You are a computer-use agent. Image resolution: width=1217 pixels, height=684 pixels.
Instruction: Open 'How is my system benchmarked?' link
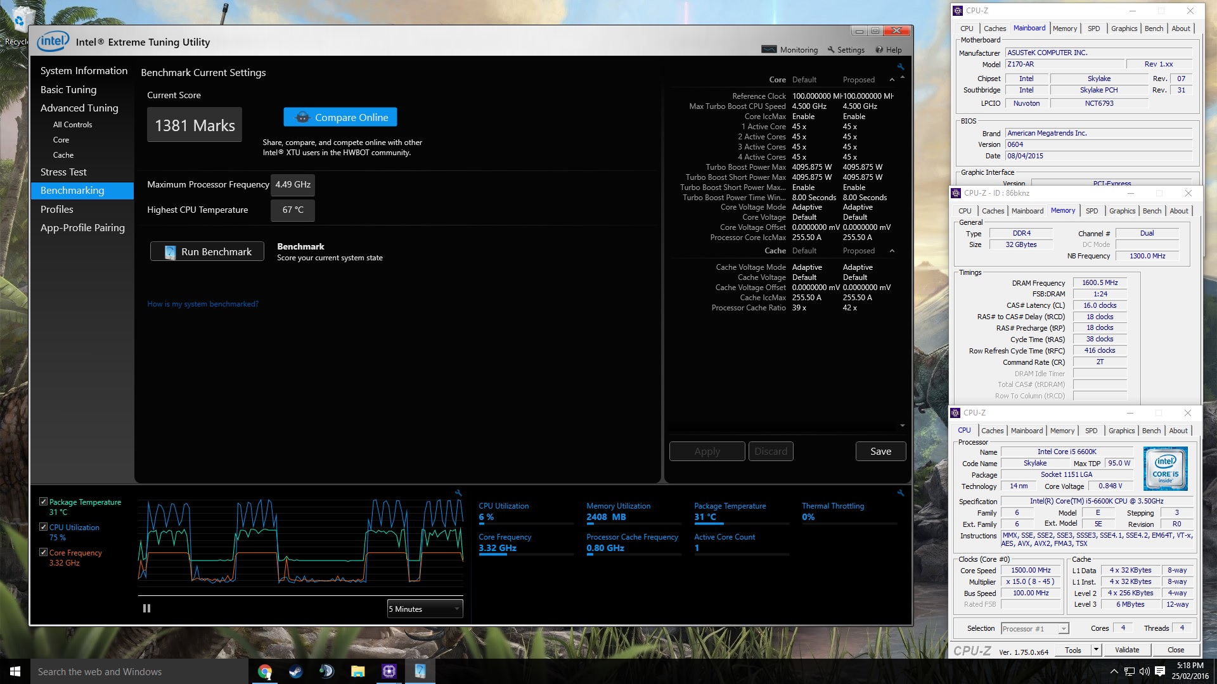click(x=203, y=304)
